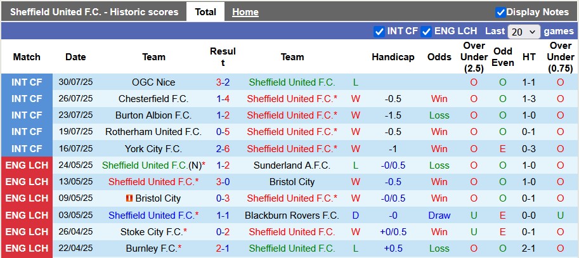Viewport: 579px width, 258px height.
Task: Open the York City F.C. team page
Action: [x=153, y=148]
